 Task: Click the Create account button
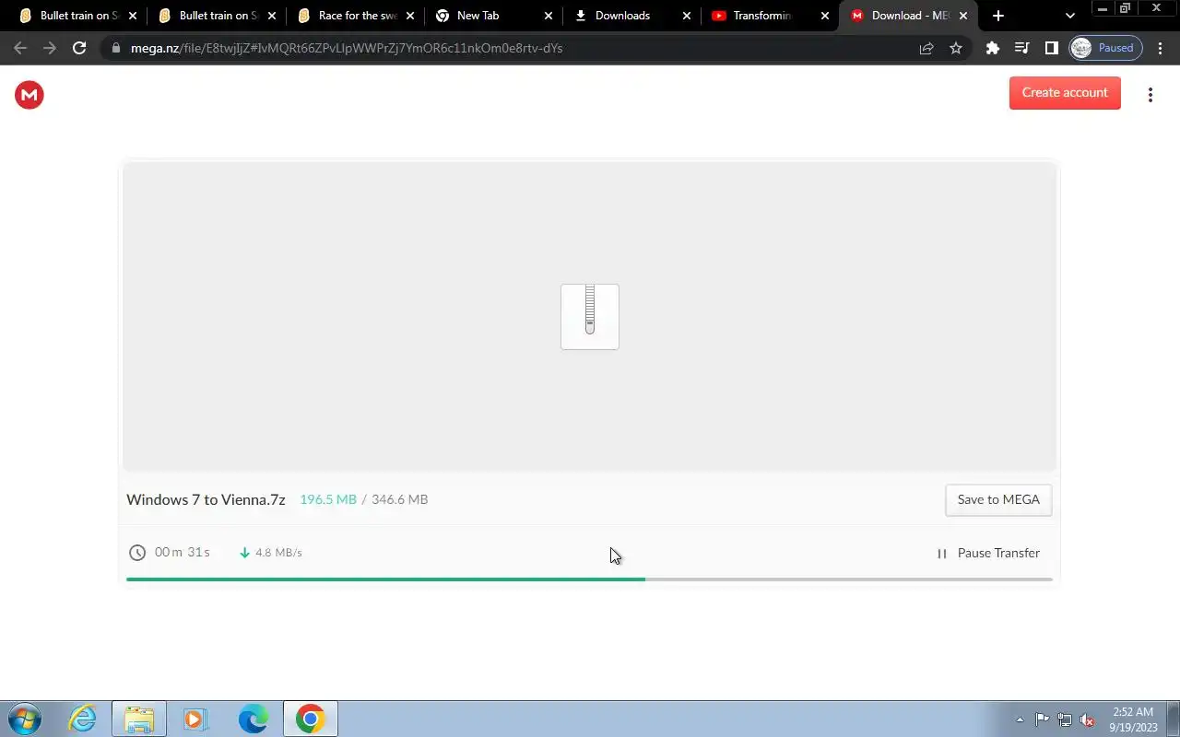click(x=1065, y=93)
